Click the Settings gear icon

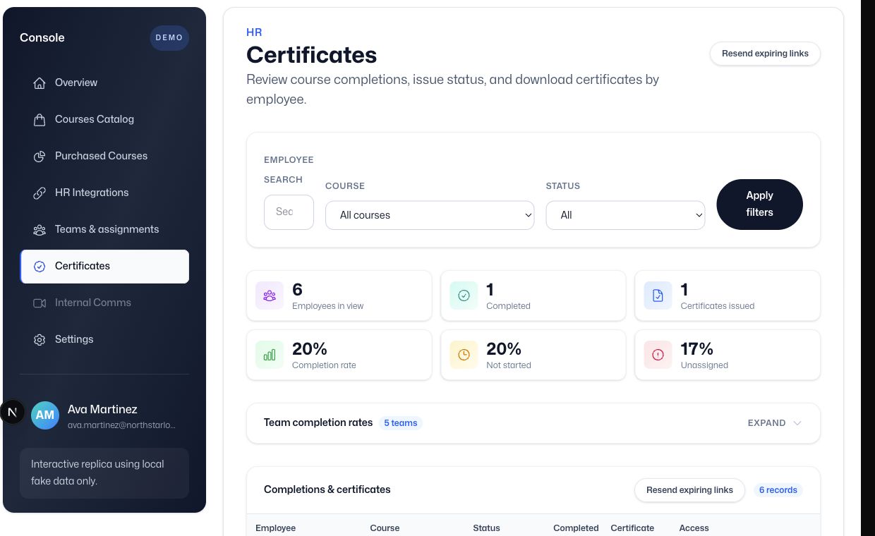click(40, 339)
